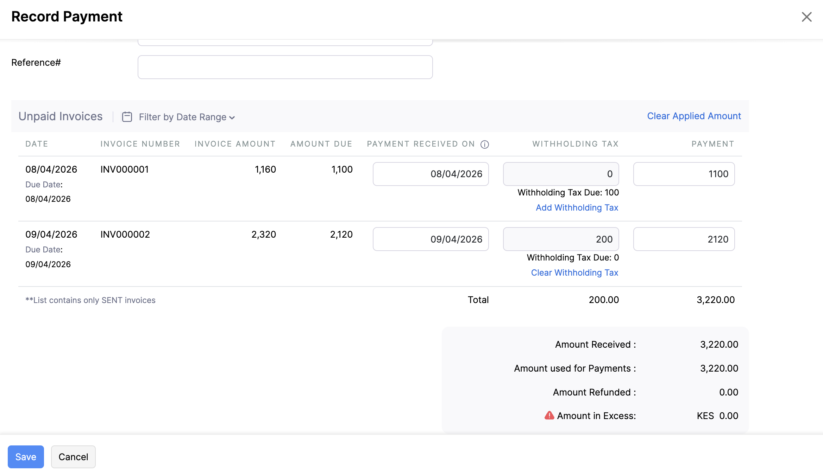Viewport: 823px width, 476px height.
Task: Click the Invoice Number column header
Action: click(x=140, y=144)
